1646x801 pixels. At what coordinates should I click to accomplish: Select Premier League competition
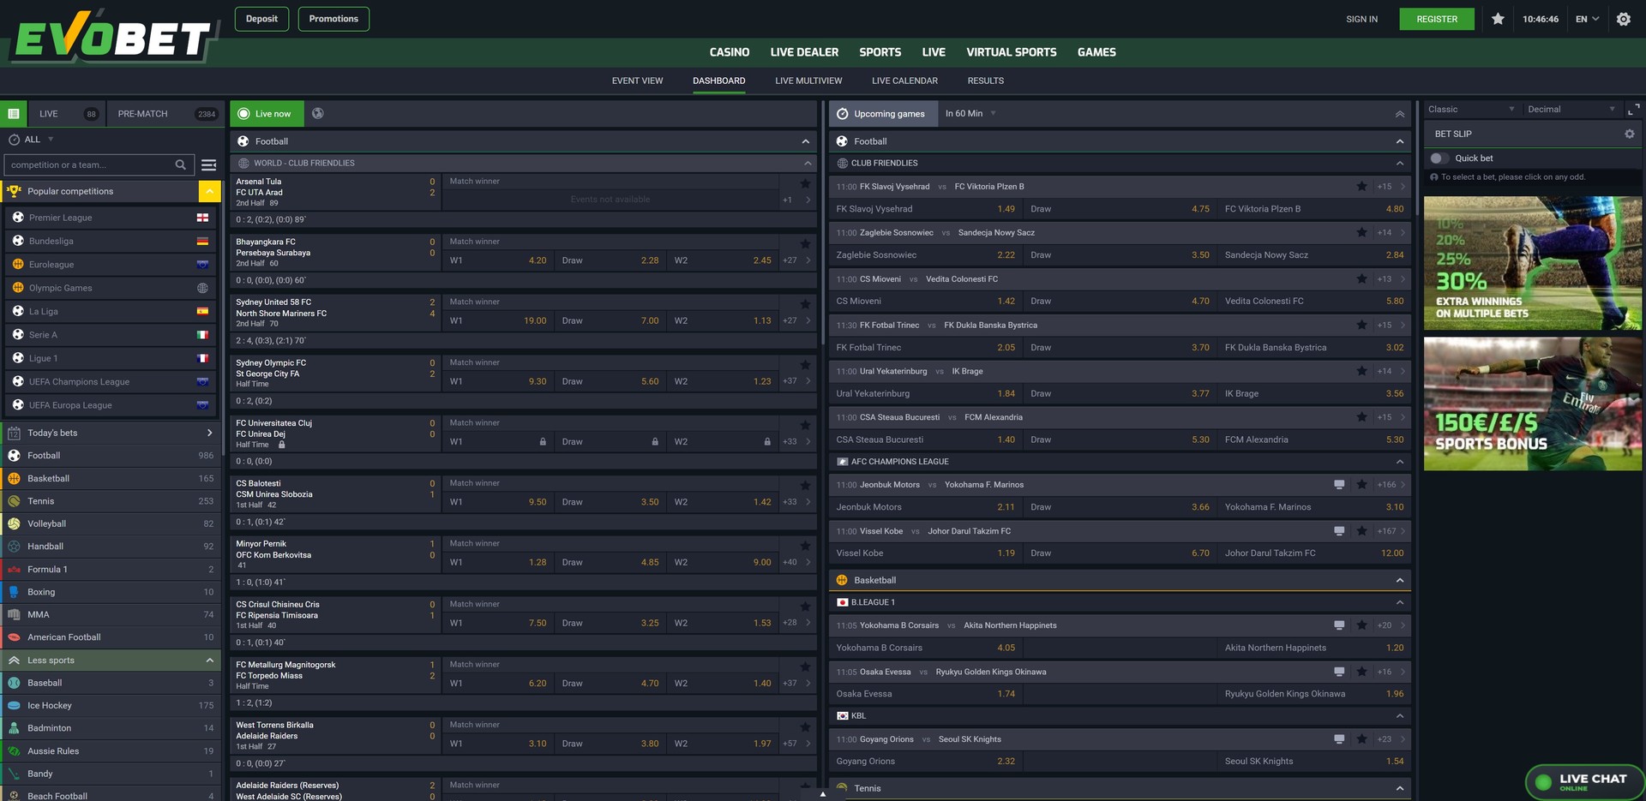tap(111, 218)
